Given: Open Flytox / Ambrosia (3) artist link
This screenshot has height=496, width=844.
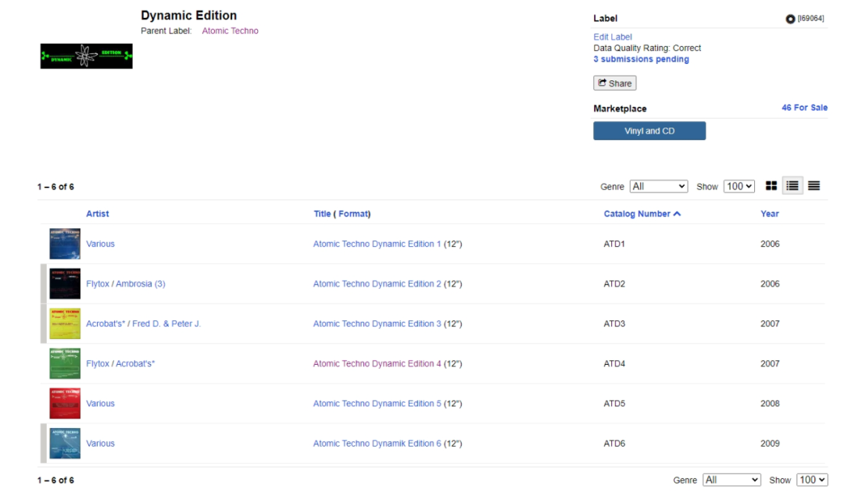Looking at the screenshot, I should point(125,284).
